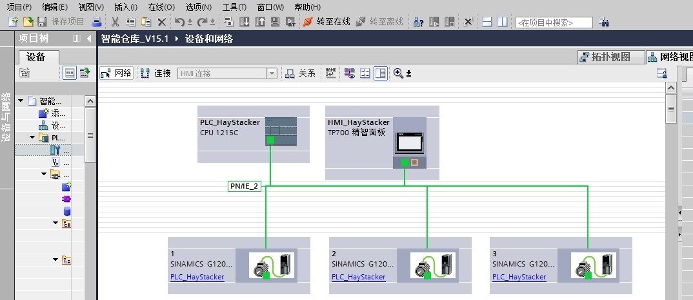Click the accessible devices icon
Viewport: 693px width, 300px height.
(418, 22)
